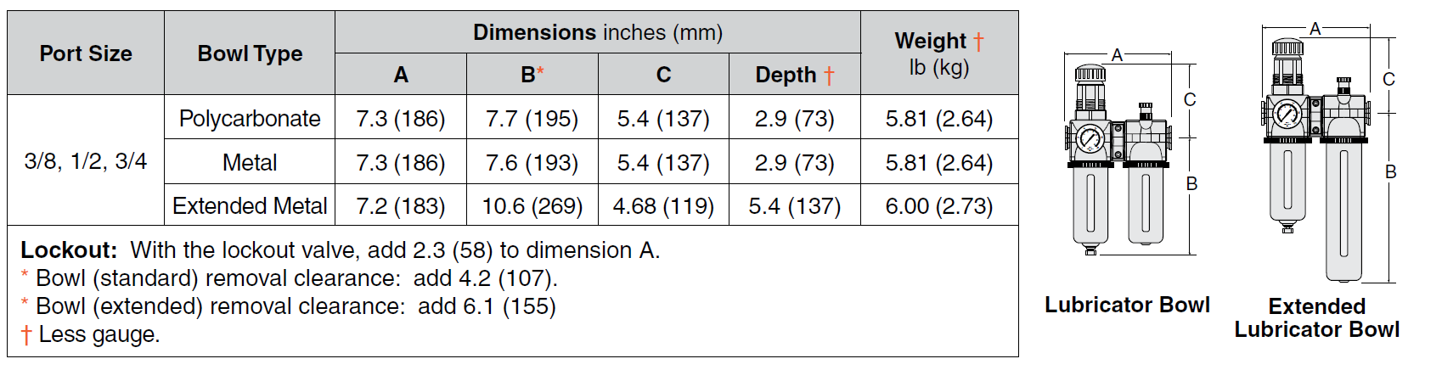Click the Bowl (extended) removal clearance note
Screen dimensions: 1442x370
289,306
